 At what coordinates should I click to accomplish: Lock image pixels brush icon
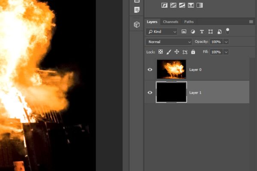[x=169, y=52]
